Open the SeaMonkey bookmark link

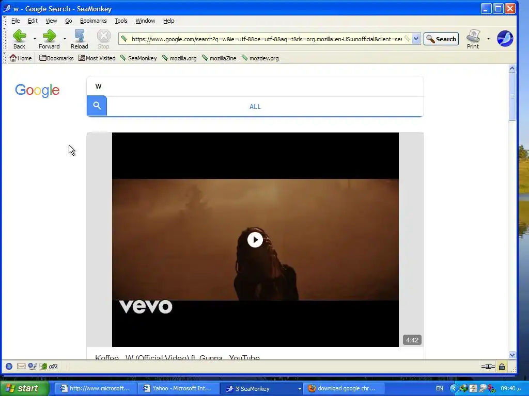pyautogui.click(x=138, y=58)
